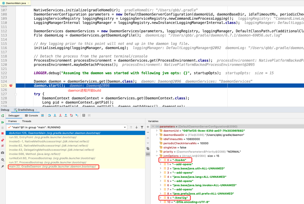Stop the debug session with red square

pos(3,133)
